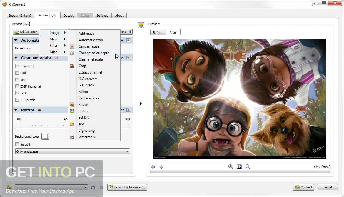Expand the Image submenu
344x197 pixels.
(54, 32)
